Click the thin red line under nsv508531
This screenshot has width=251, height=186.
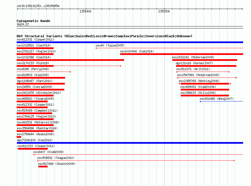pyautogui.click(x=136, y=161)
